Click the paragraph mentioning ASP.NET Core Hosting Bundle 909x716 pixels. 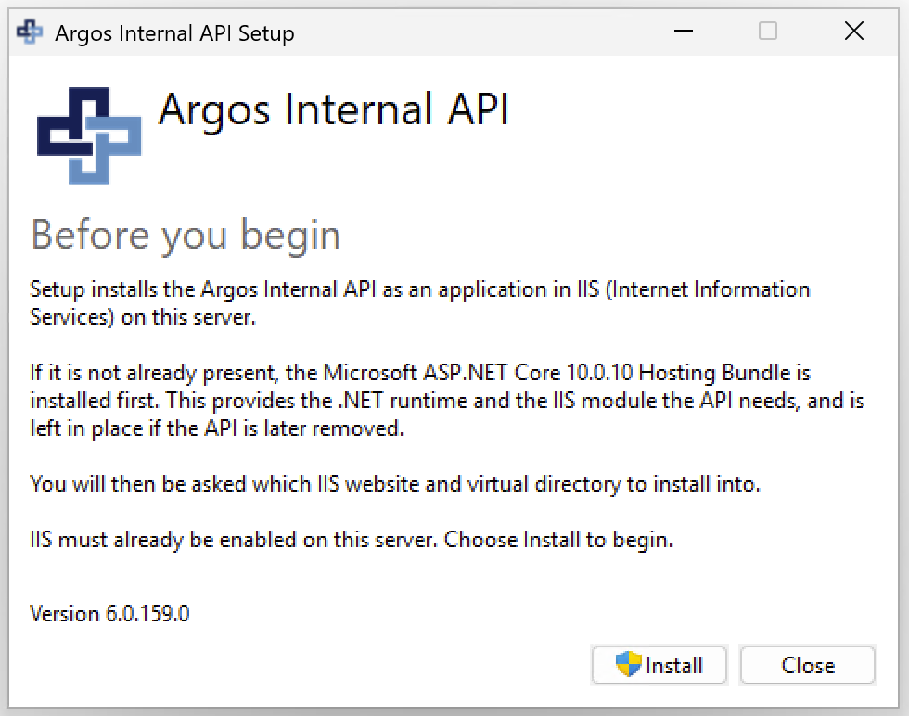pyautogui.click(x=447, y=401)
